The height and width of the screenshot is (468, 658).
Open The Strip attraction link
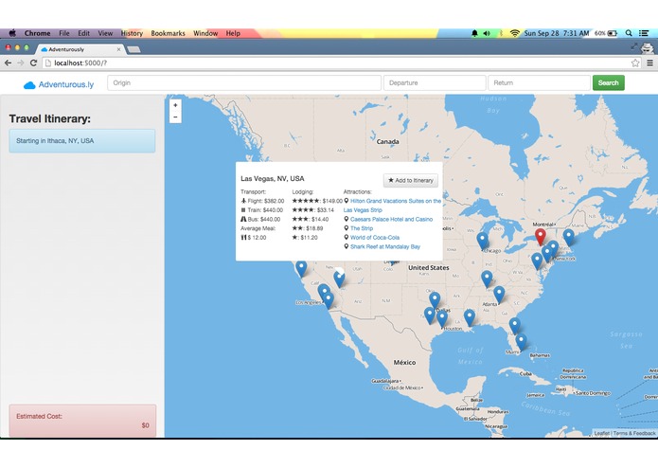tap(362, 228)
